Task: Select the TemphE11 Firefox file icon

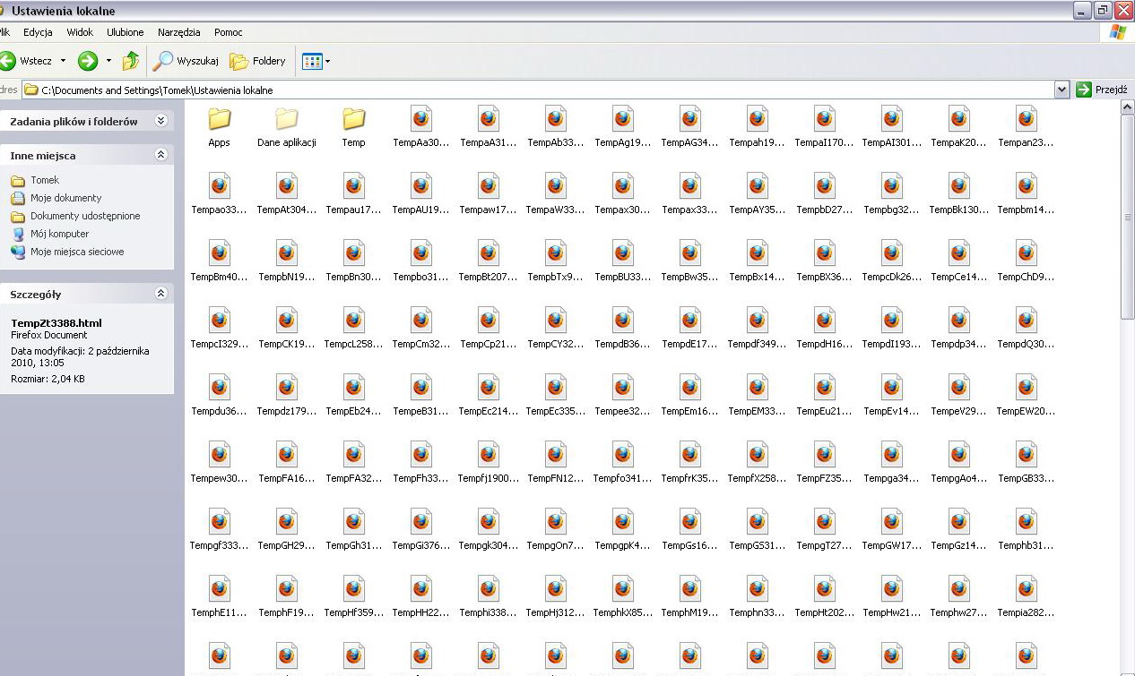Action: pyautogui.click(x=220, y=588)
